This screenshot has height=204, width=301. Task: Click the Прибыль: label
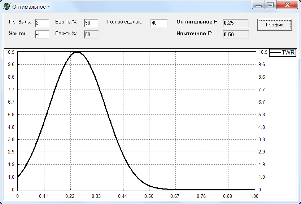(x=20, y=22)
